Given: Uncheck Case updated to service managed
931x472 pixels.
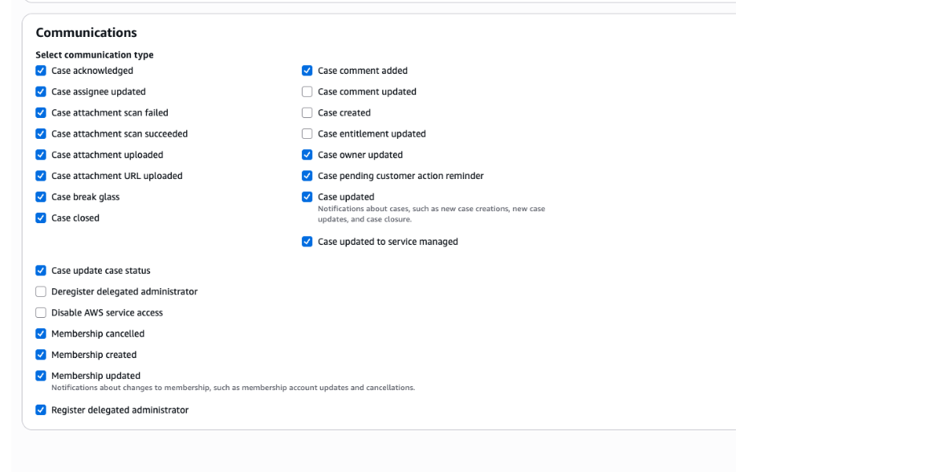Looking at the screenshot, I should [307, 242].
